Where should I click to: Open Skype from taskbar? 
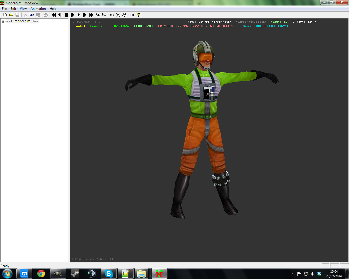click(109, 274)
